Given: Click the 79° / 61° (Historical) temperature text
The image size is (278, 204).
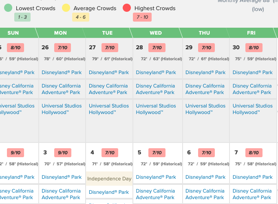Looking at the screenshot, I should coord(112,59).
